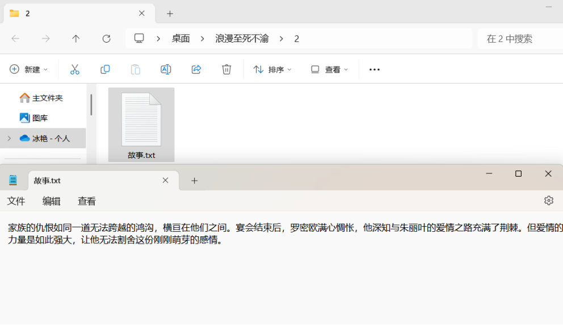Click the Cut scissors icon in Explorer toolbar
This screenshot has height=325, width=563.
[x=75, y=69]
